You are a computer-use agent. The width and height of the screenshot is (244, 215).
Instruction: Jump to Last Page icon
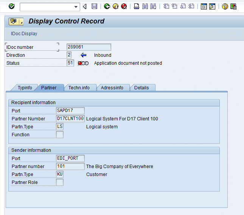[191, 6]
